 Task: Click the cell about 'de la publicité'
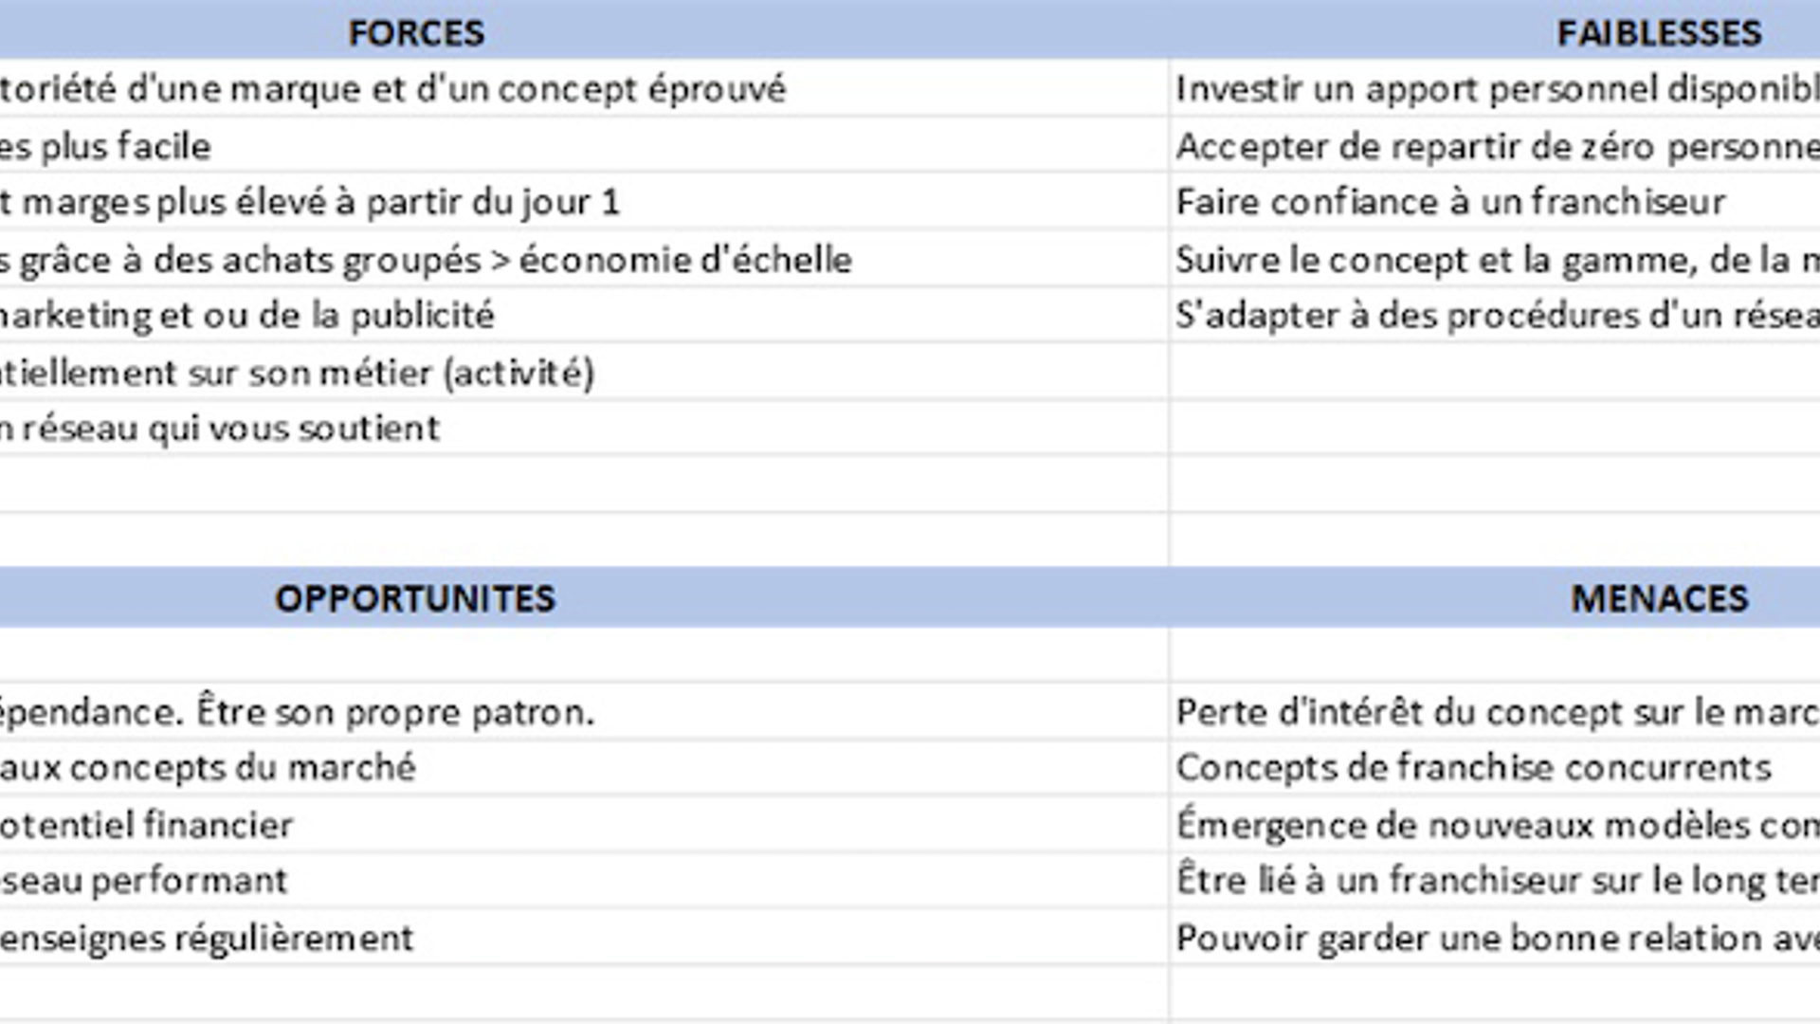coord(583,315)
